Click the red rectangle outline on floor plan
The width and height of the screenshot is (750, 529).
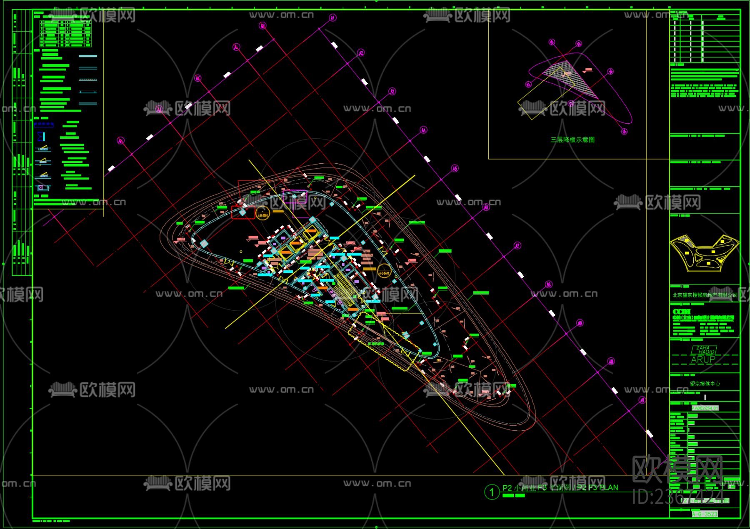[x=243, y=212]
